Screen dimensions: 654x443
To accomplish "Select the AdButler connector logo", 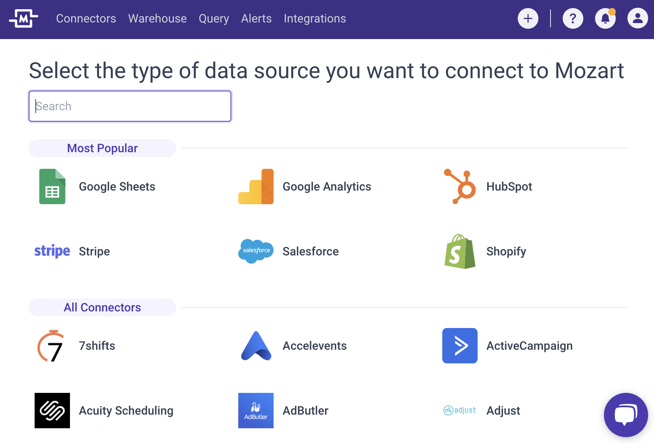I will (256, 411).
